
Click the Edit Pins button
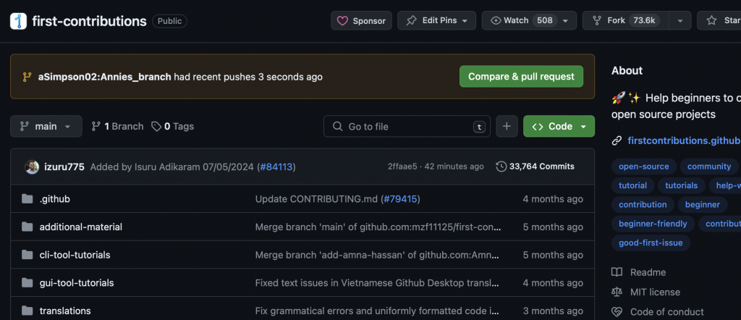click(436, 21)
